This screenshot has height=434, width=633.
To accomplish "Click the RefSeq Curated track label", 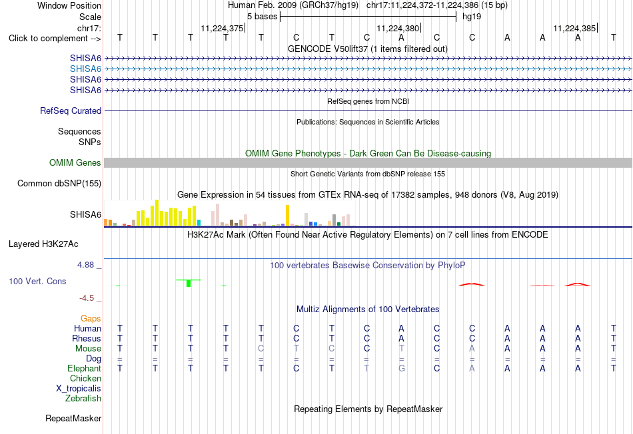I will [x=71, y=110].
